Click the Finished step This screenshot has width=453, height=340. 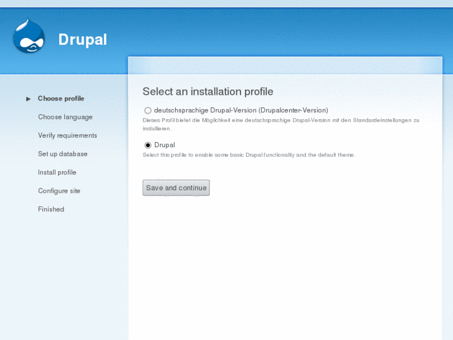[51, 209]
